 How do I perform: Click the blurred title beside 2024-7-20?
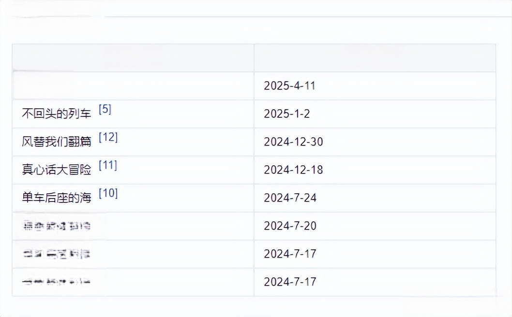(57, 226)
